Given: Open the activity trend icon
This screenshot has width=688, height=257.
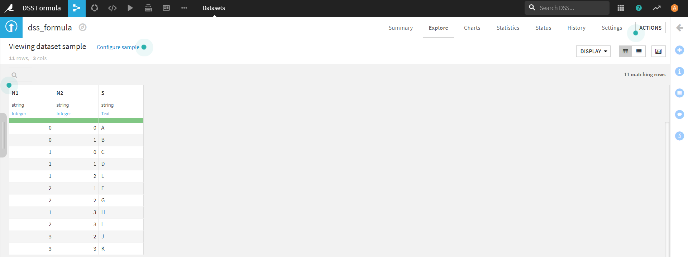Looking at the screenshot, I should click(x=656, y=8).
